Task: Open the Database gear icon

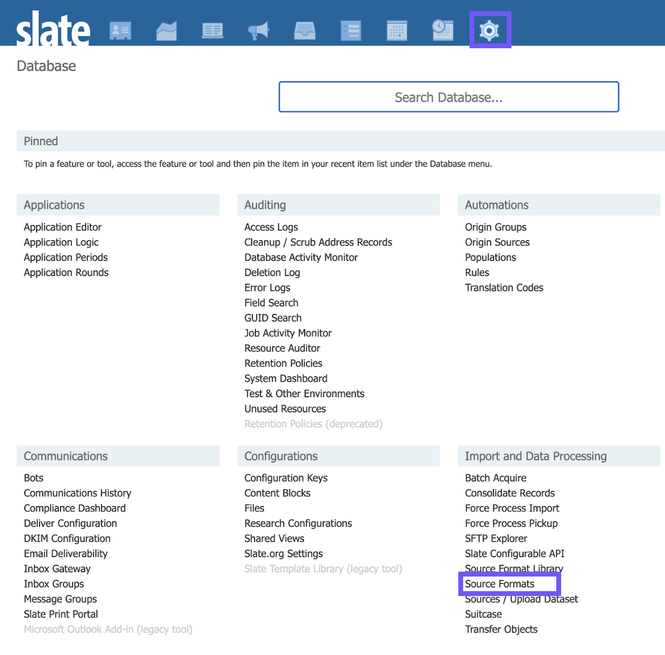Action: [x=489, y=30]
